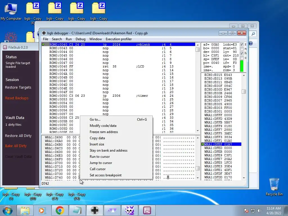The image size is (288, 216).
Task: Select Freeze ram address
Action: 116,132
